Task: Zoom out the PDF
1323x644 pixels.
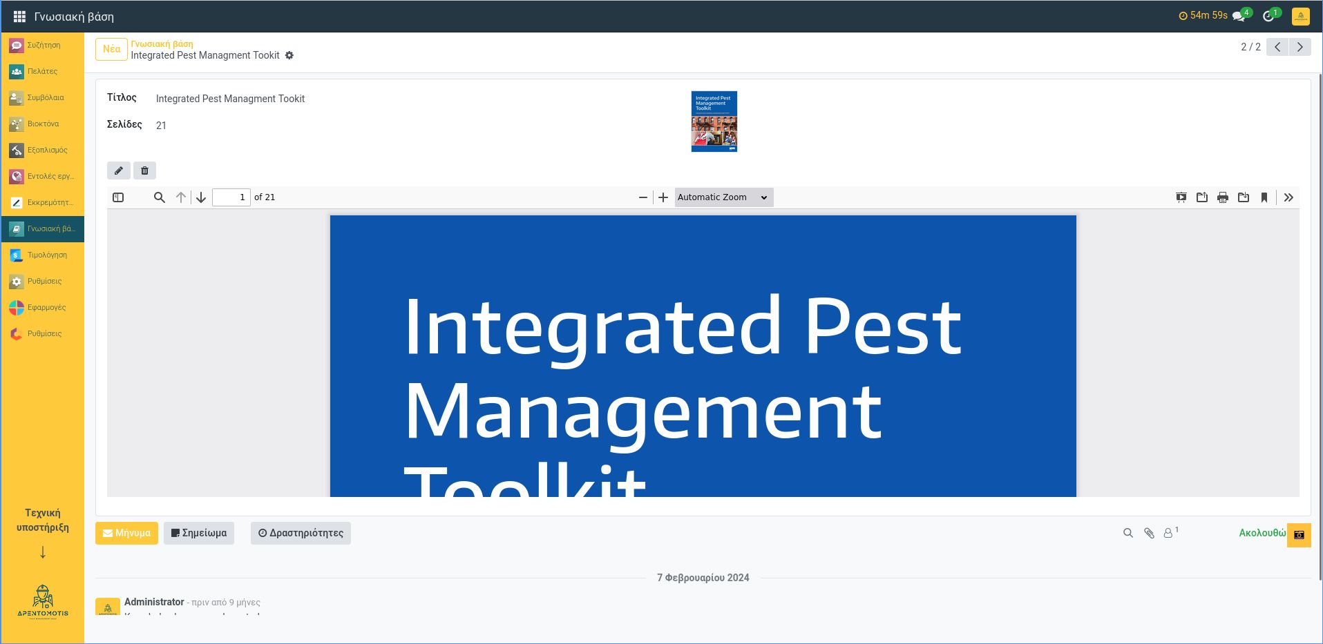Action: click(643, 197)
